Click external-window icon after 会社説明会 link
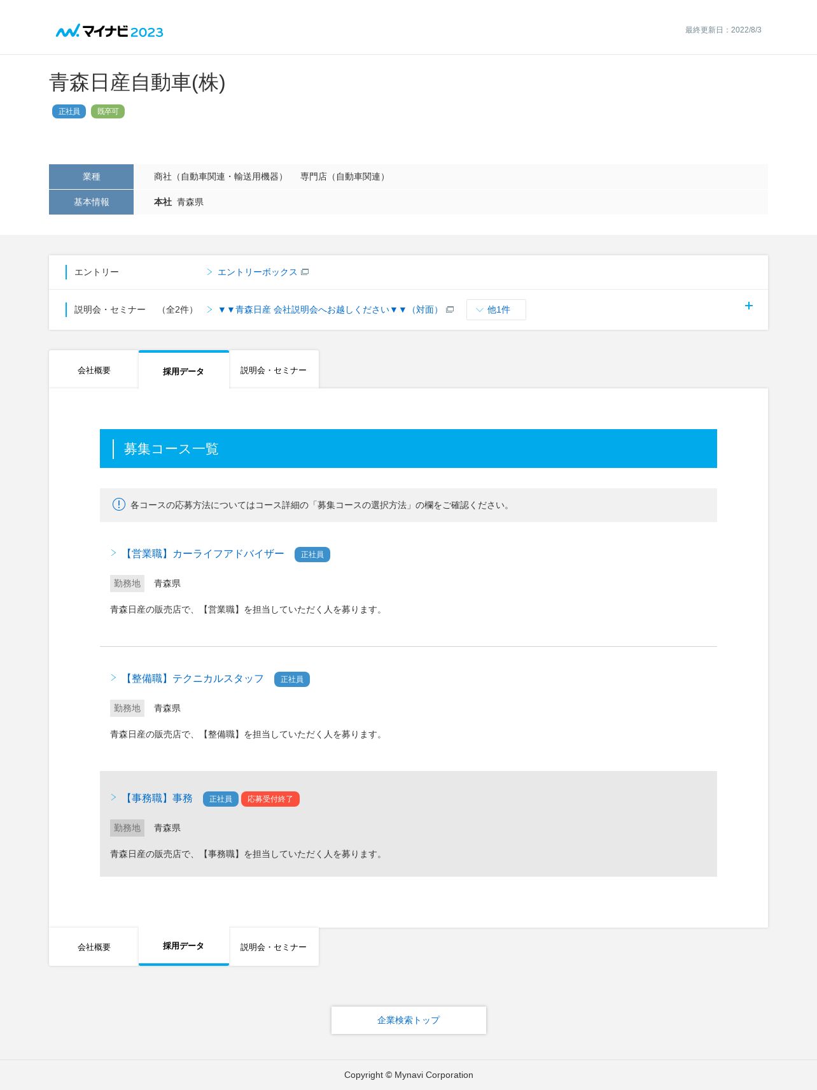 (450, 309)
